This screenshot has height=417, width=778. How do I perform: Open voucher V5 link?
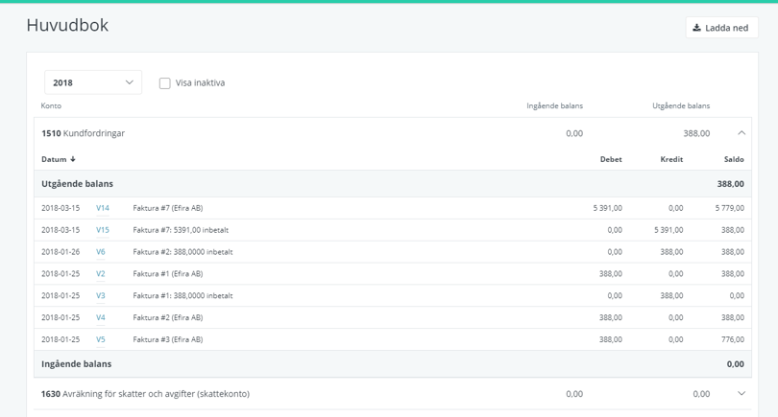101,340
